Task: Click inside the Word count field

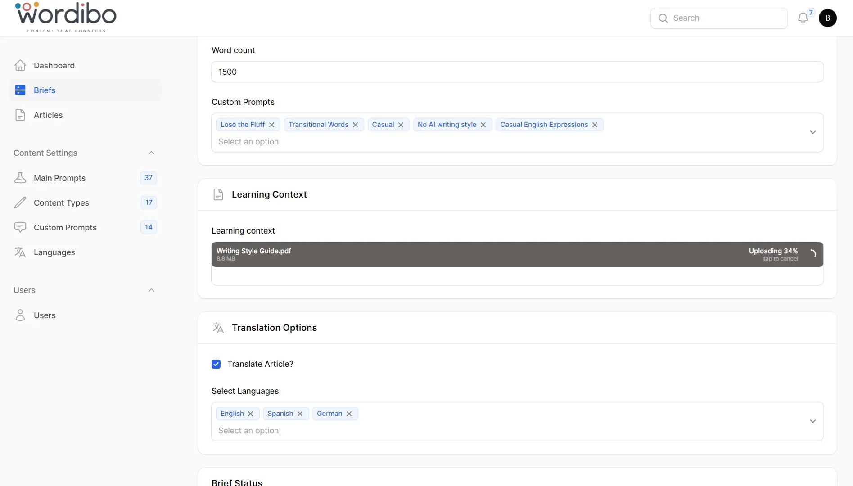Action: (517, 72)
